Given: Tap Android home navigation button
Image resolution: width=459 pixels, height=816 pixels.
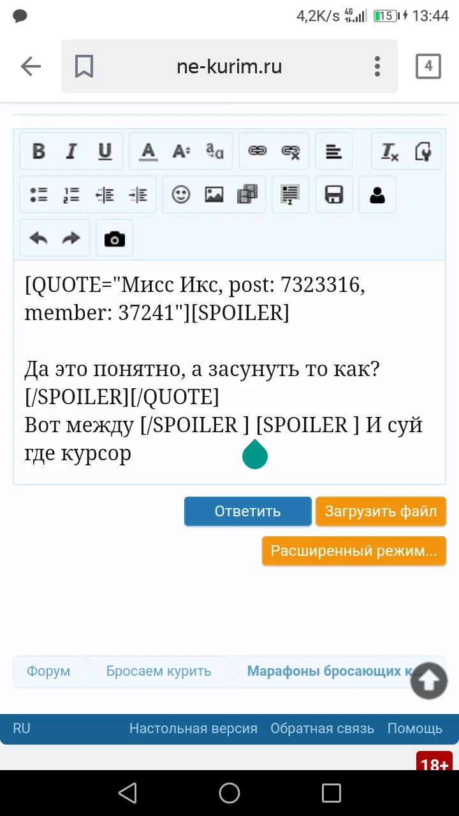Looking at the screenshot, I should (x=229, y=793).
